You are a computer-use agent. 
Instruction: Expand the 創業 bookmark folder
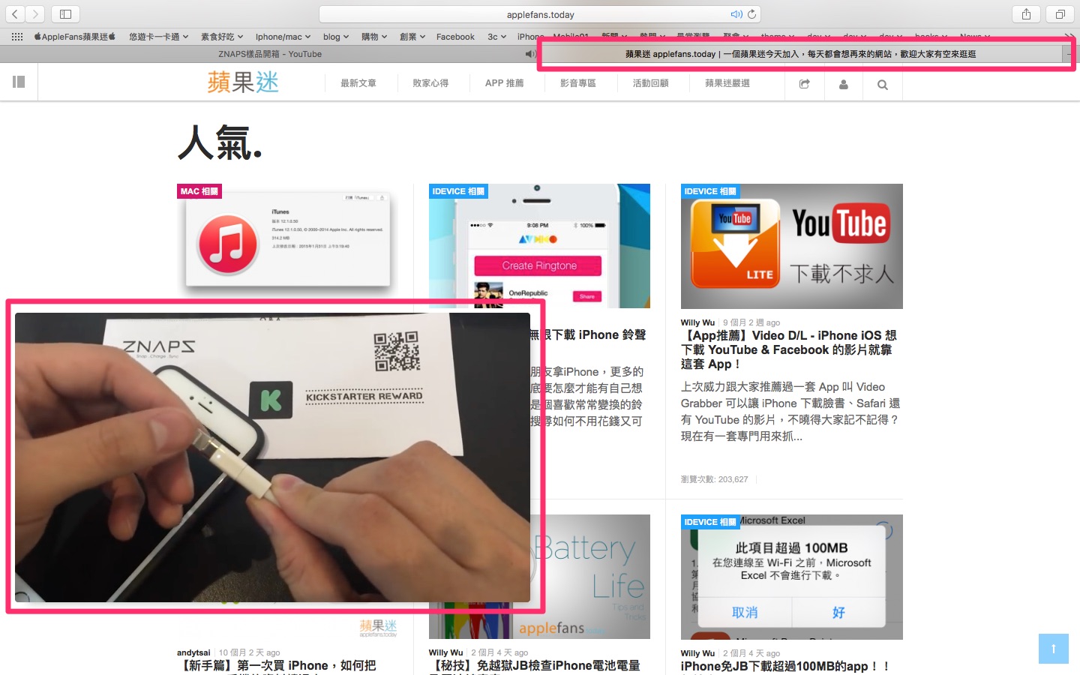(412, 37)
